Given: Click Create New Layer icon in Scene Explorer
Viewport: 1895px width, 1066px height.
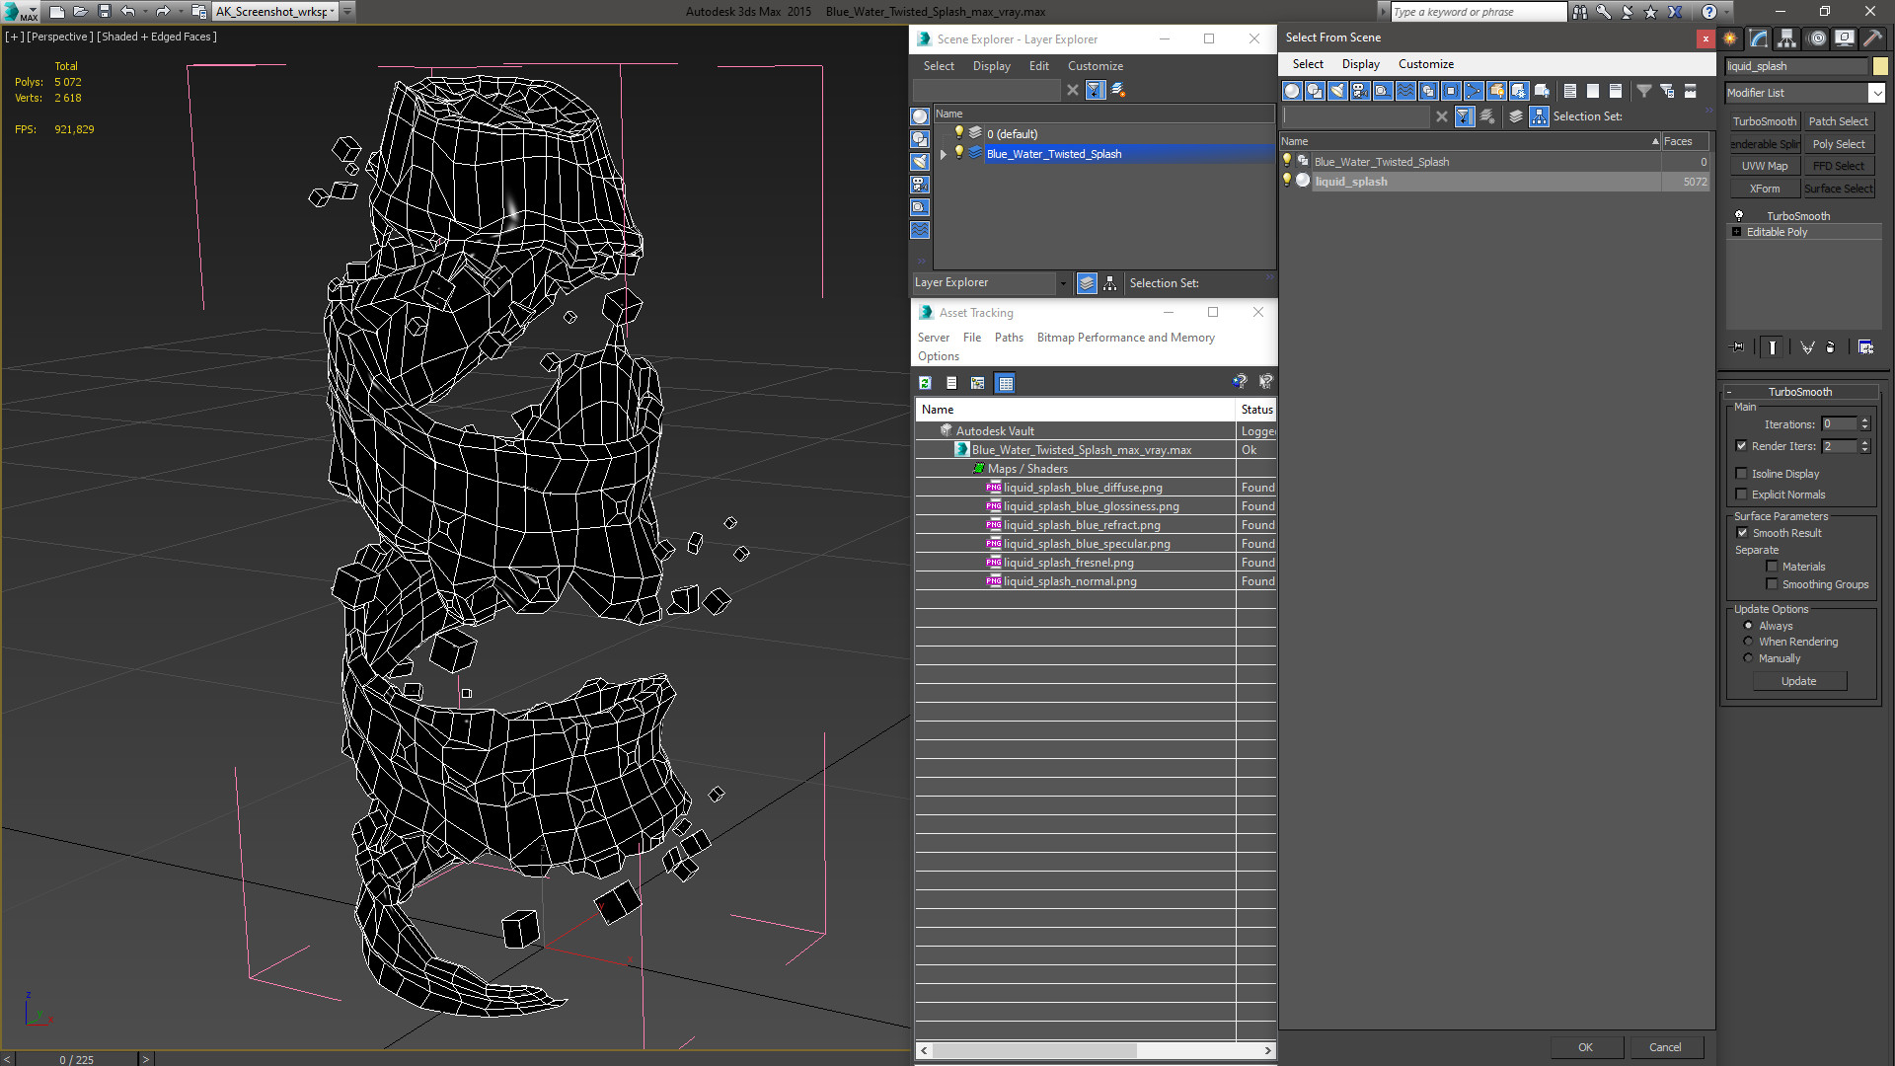Looking at the screenshot, I should coord(1118,90).
